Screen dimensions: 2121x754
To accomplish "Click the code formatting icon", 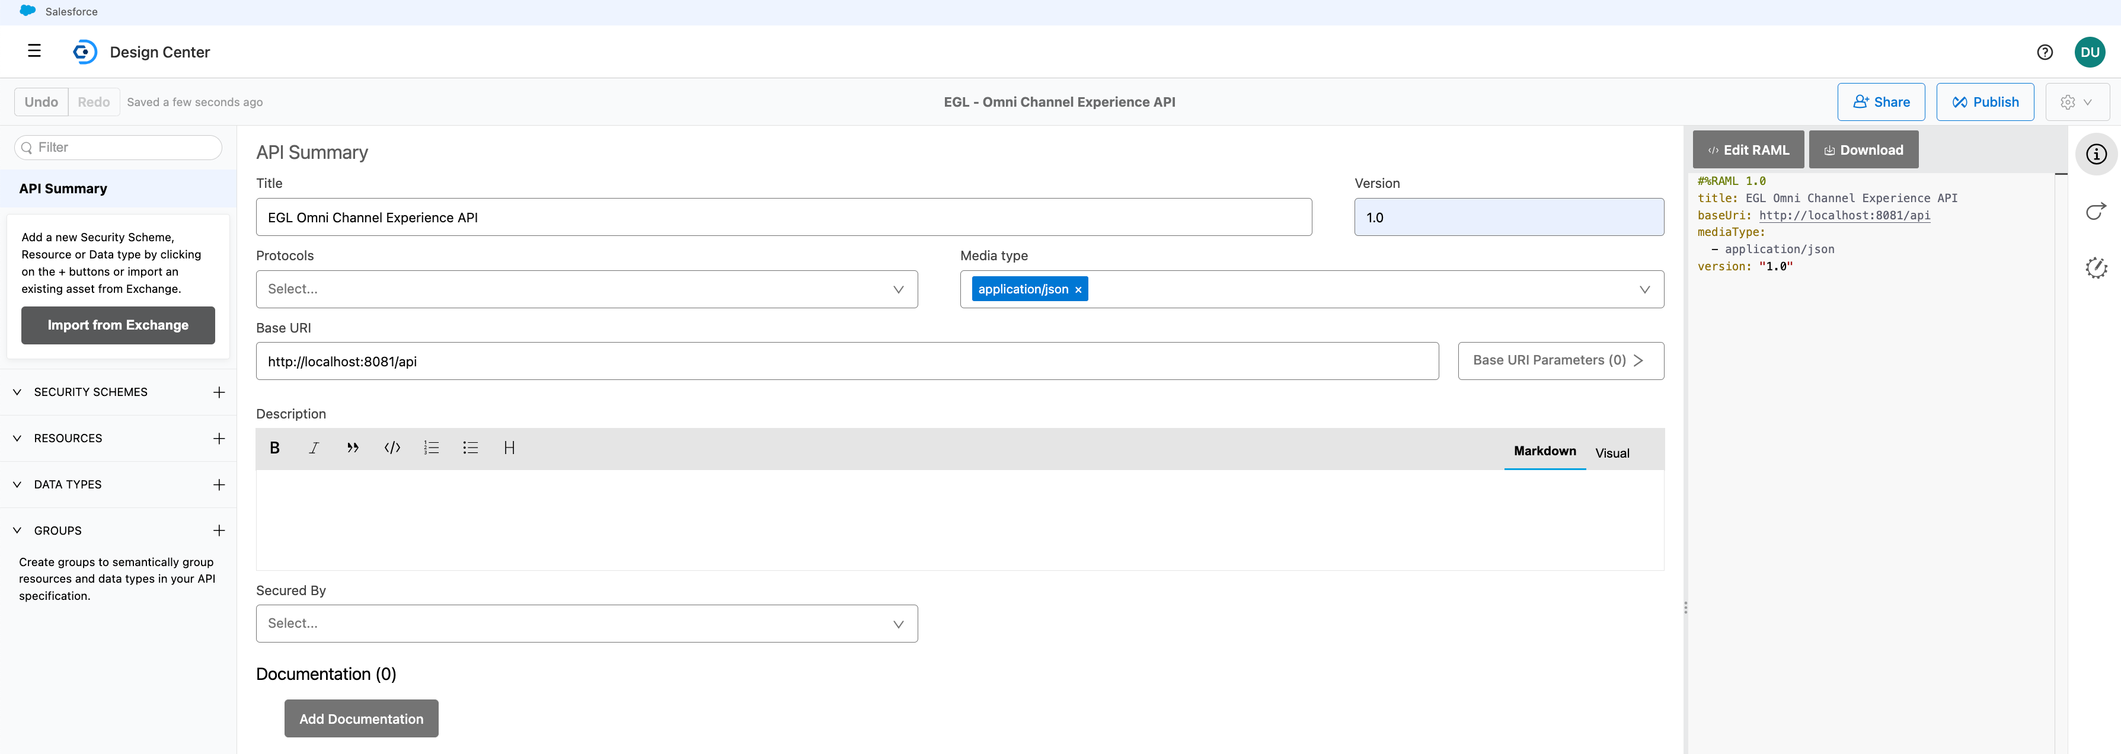I will coord(392,448).
